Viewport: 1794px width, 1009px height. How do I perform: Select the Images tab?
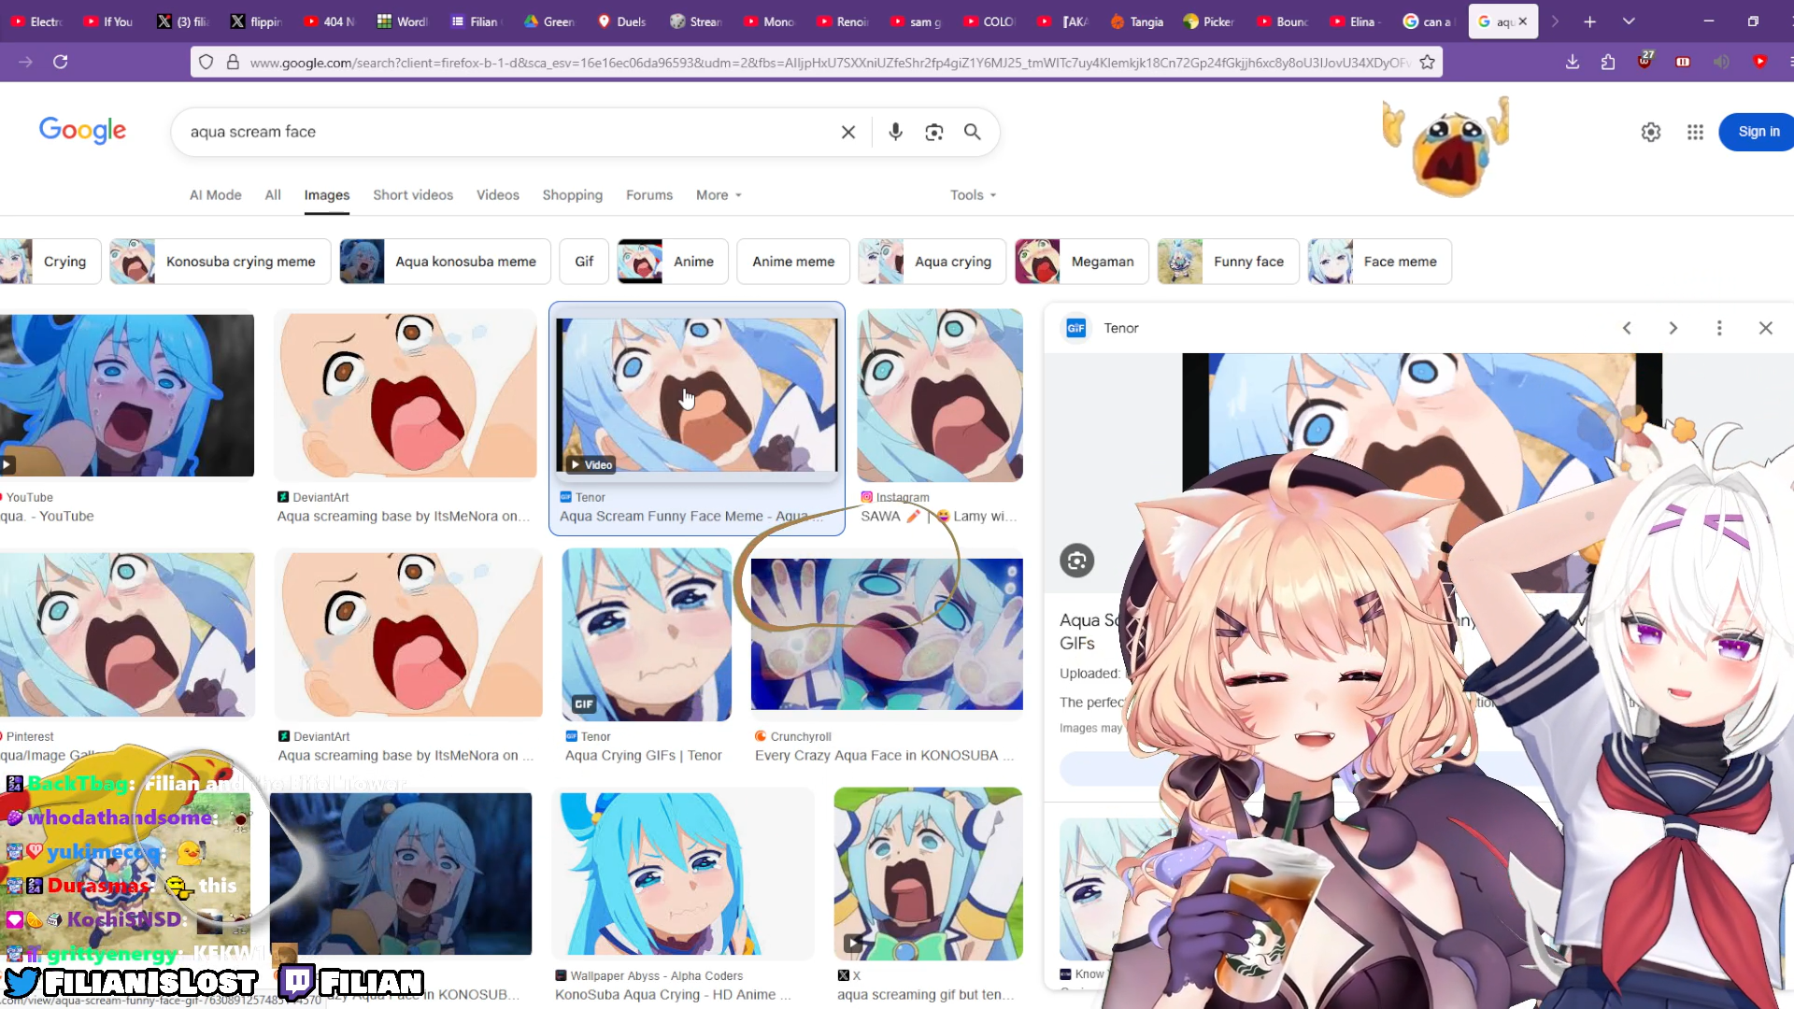pyautogui.click(x=327, y=195)
